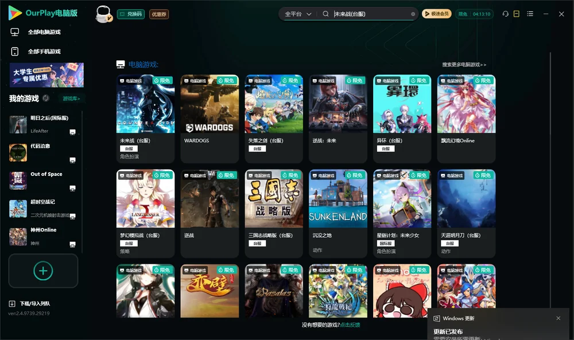This screenshot has width=574, height=340.
Task: Click the search magnifier icon
Action: (x=325, y=14)
